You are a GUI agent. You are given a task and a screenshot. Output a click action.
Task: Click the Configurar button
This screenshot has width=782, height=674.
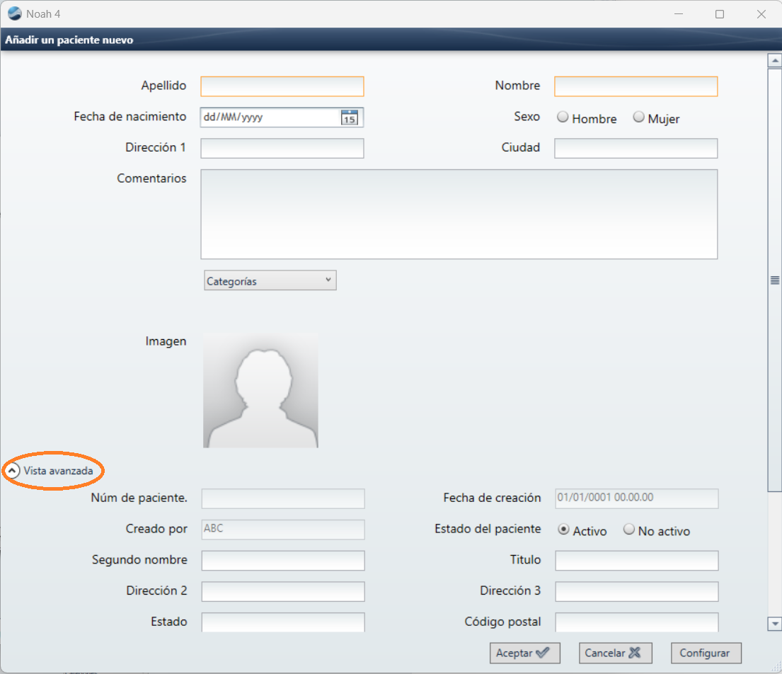pos(706,653)
